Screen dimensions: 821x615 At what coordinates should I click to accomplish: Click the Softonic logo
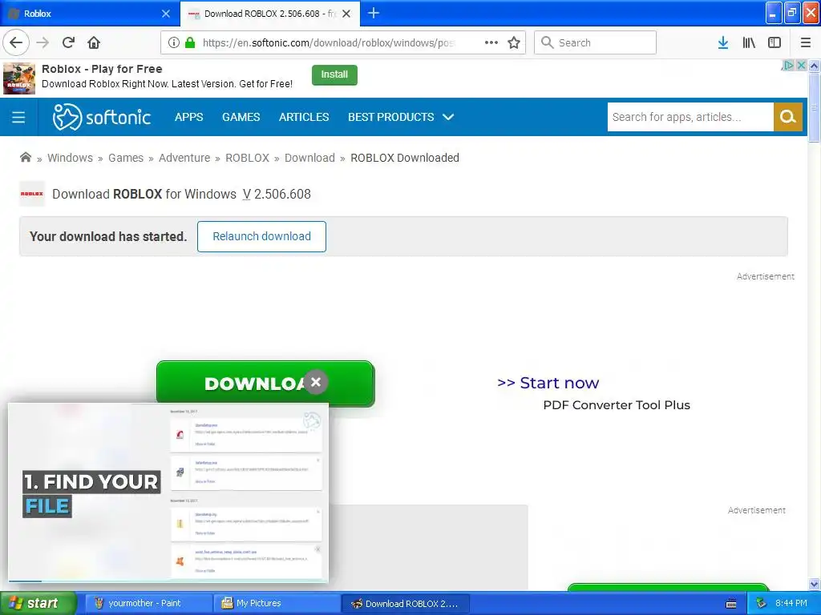point(102,117)
